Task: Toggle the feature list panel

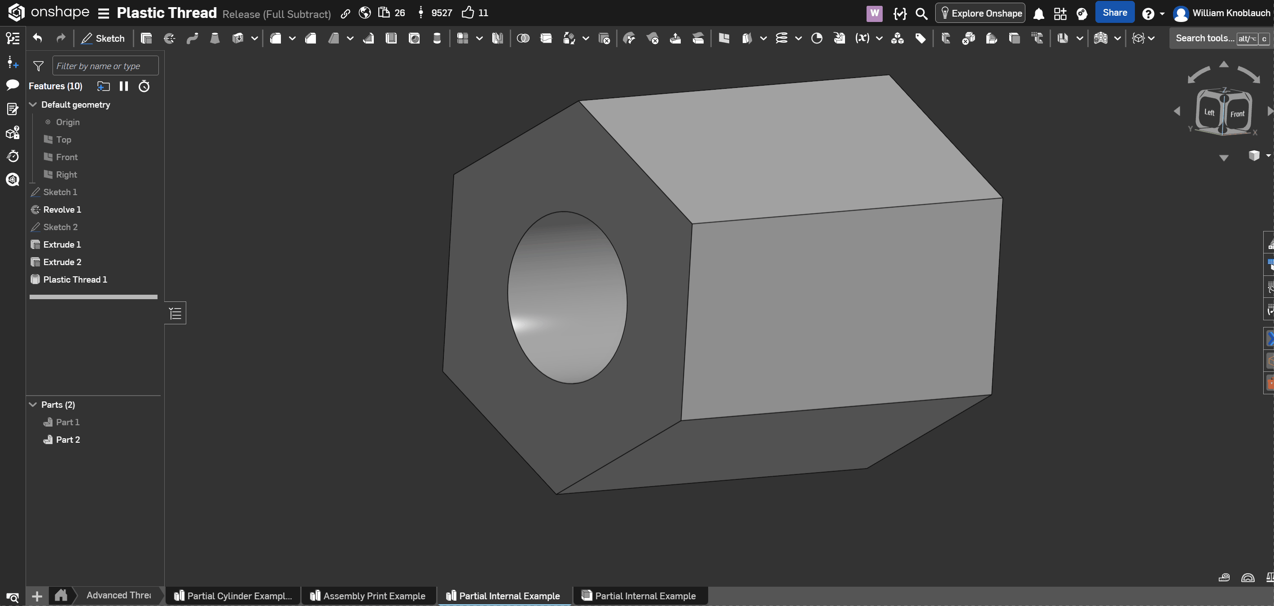Action: point(175,313)
